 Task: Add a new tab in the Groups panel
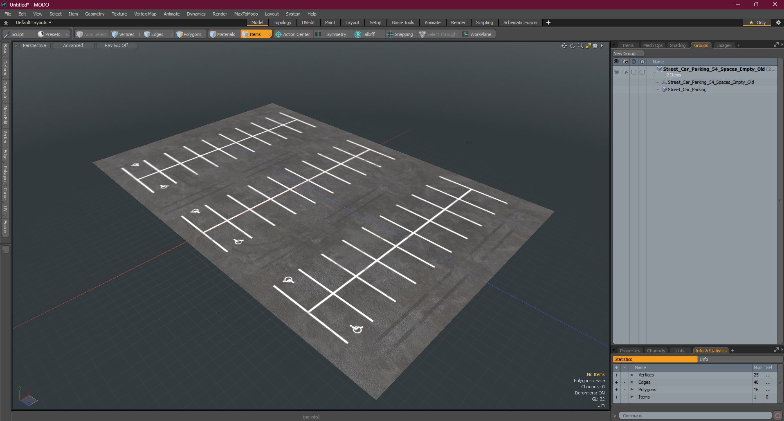[739, 45]
